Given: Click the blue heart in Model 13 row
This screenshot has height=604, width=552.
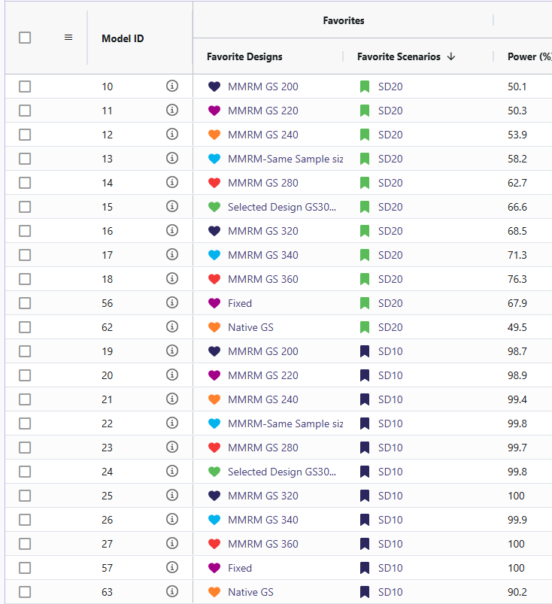Looking at the screenshot, I should pyautogui.click(x=214, y=159).
